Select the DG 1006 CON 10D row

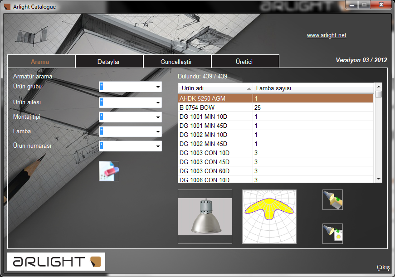click(x=276, y=179)
